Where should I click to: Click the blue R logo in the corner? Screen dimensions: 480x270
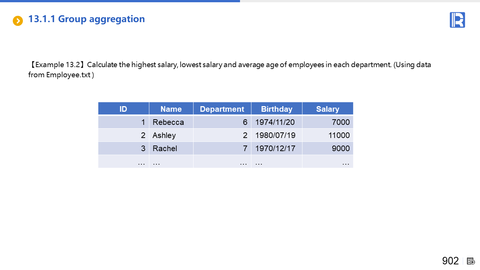click(x=457, y=20)
